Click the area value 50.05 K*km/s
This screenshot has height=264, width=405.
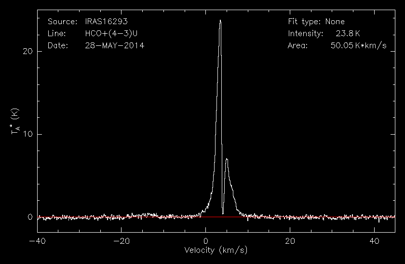pyautogui.click(x=359, y=45)
